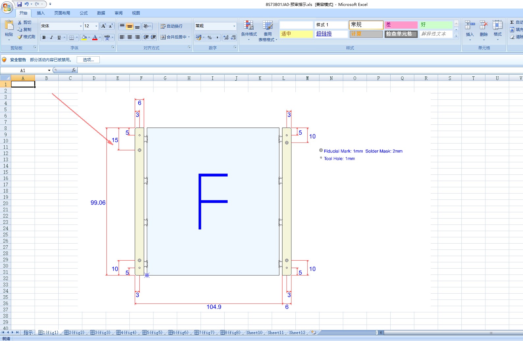
Task: Open the number format 常规 dropdown
Action: click(x=234, y=26)
